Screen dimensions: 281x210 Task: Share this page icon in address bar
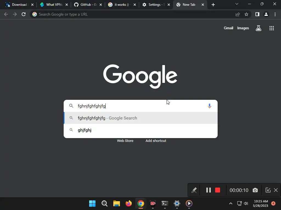click(238, 14)
